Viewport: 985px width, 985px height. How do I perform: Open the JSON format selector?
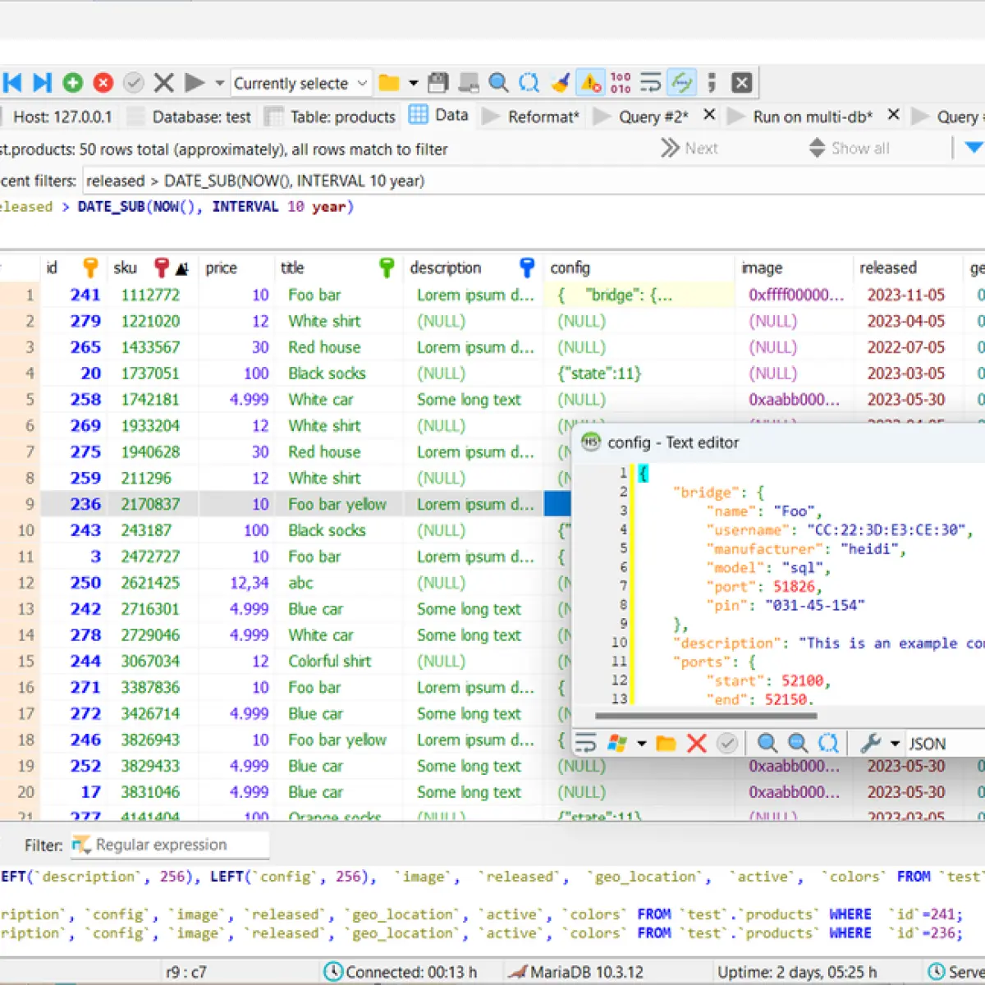[x=944, y=744]
